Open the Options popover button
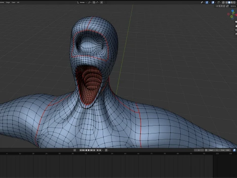The image size is (237, 178). [233, 6]
